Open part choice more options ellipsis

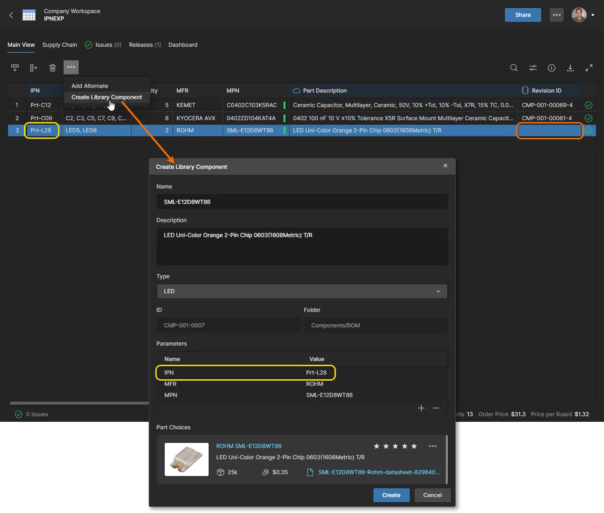[433, 446]
